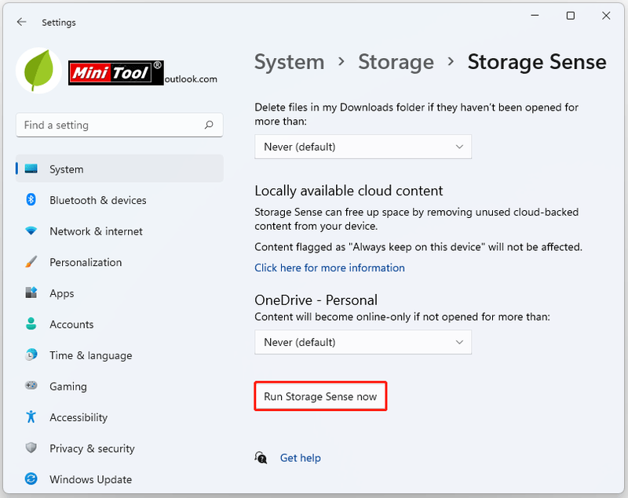Click the outlook.com account email text
This screenshot has height=498, width=628.
pos(191,79)
